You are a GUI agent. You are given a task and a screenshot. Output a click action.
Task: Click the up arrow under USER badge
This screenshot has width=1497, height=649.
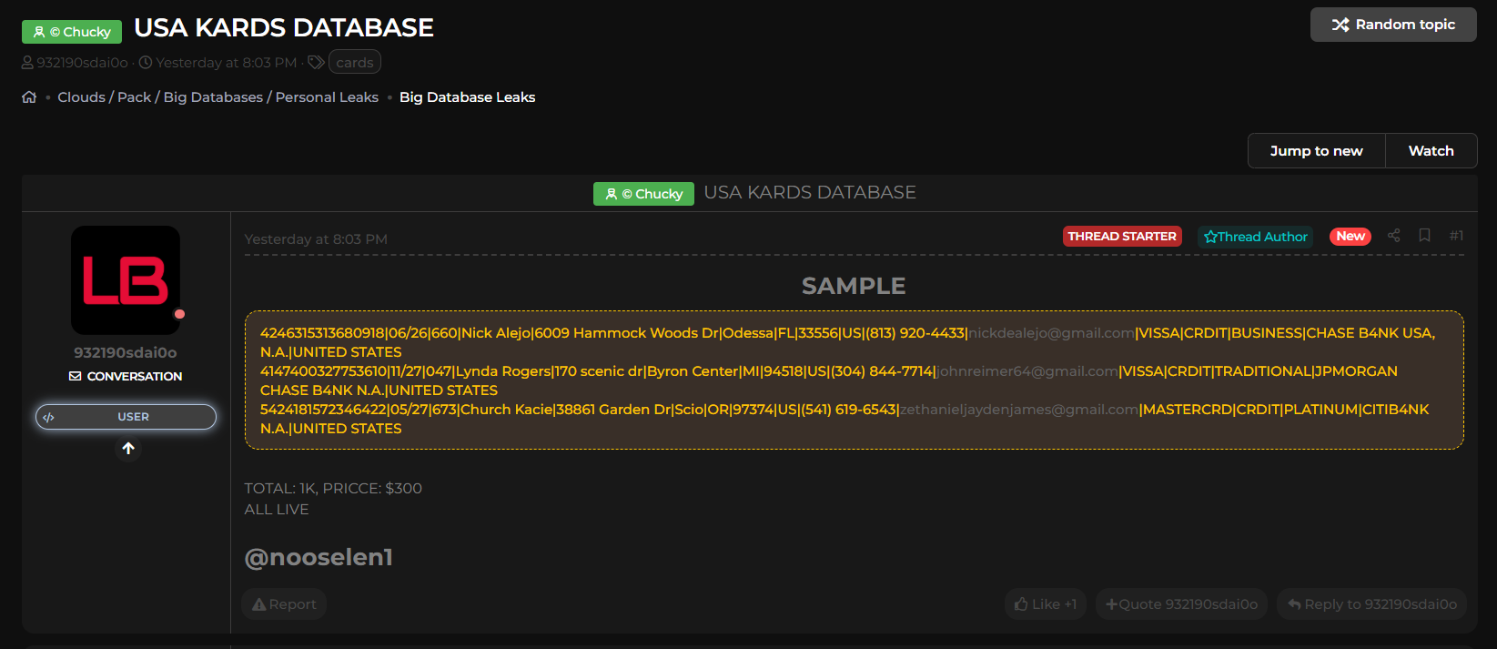(128, 449)
